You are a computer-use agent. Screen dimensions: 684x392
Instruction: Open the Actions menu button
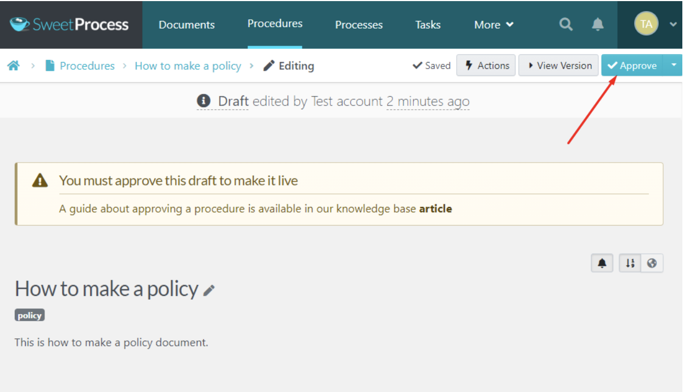click(486, 65)
